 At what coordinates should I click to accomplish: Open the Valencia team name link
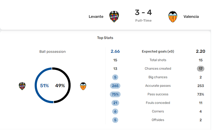pos(191,17)
